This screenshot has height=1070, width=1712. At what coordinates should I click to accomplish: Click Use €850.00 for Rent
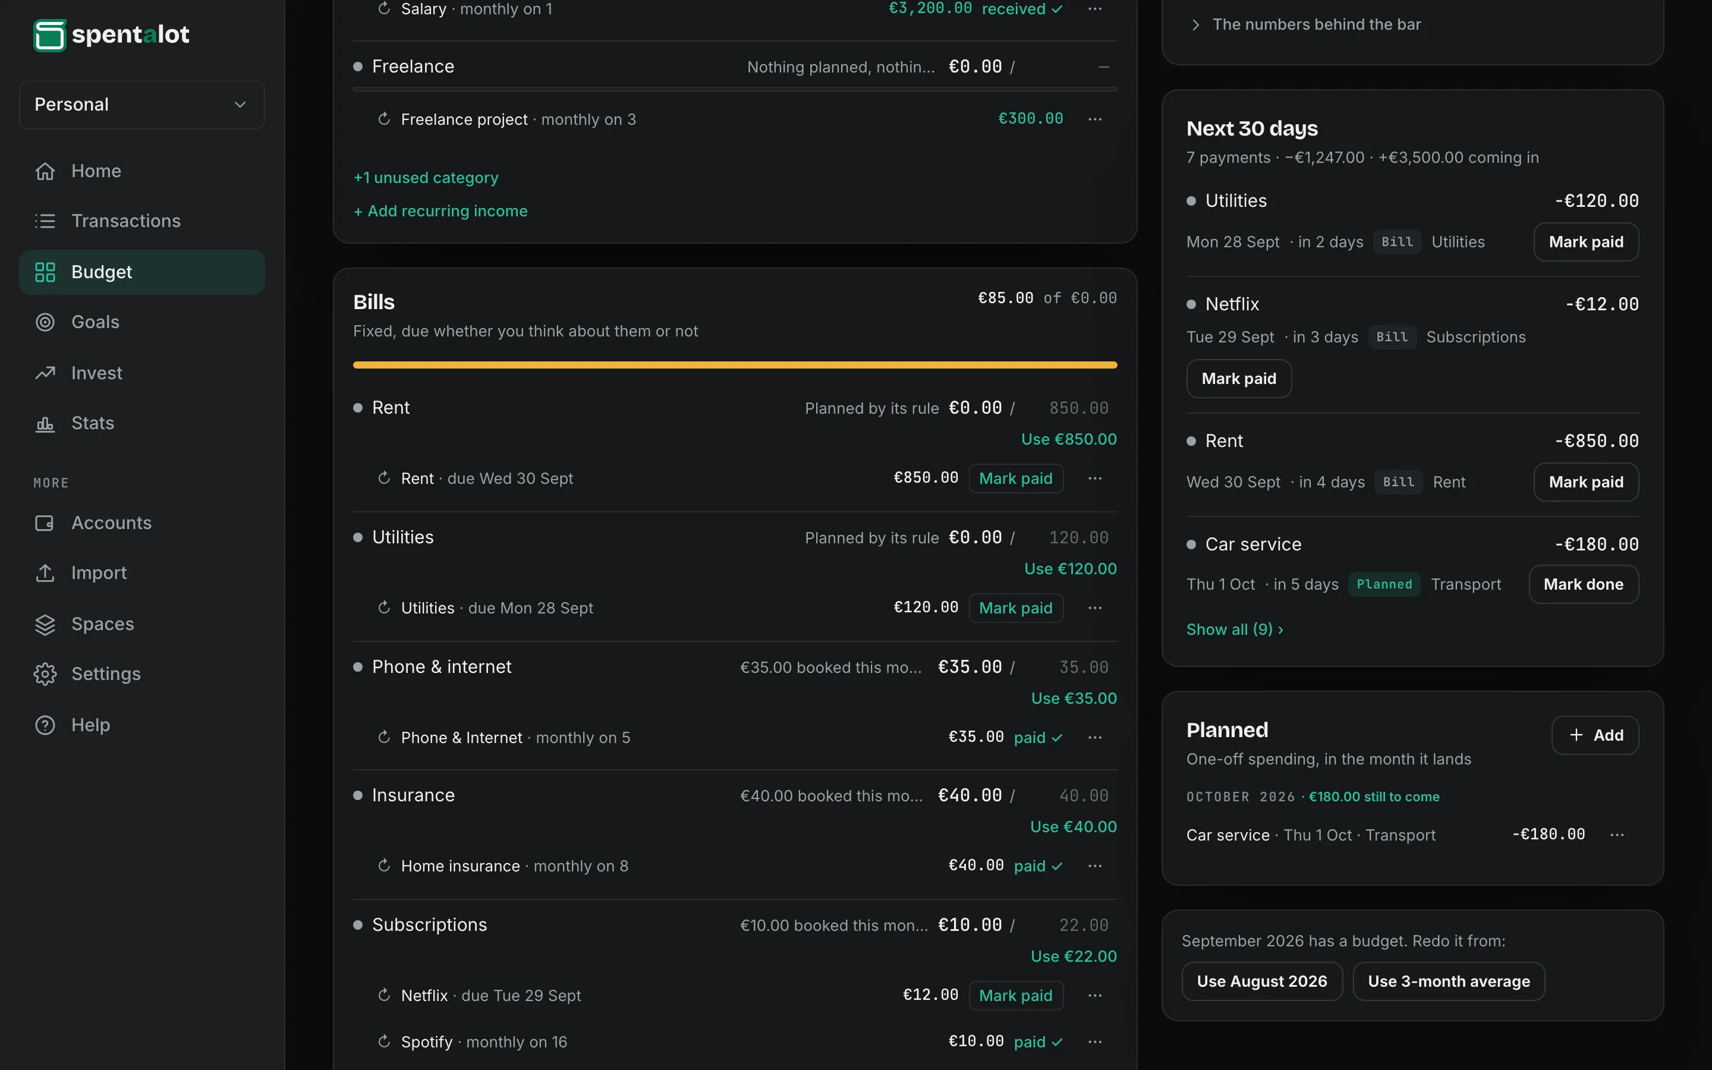1069,439
